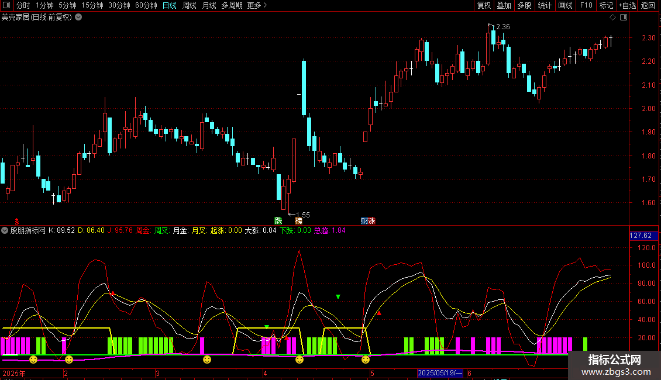
Task: Click the 总趋: 1.84 indicator value
Action: click(330, 230)
